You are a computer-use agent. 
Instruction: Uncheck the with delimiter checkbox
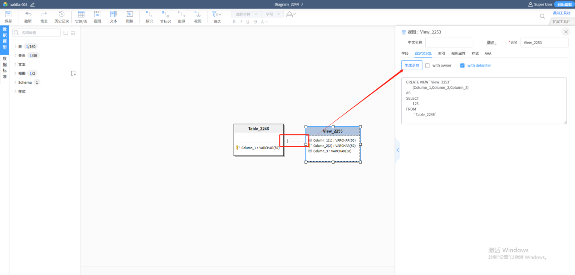[462, 66]
